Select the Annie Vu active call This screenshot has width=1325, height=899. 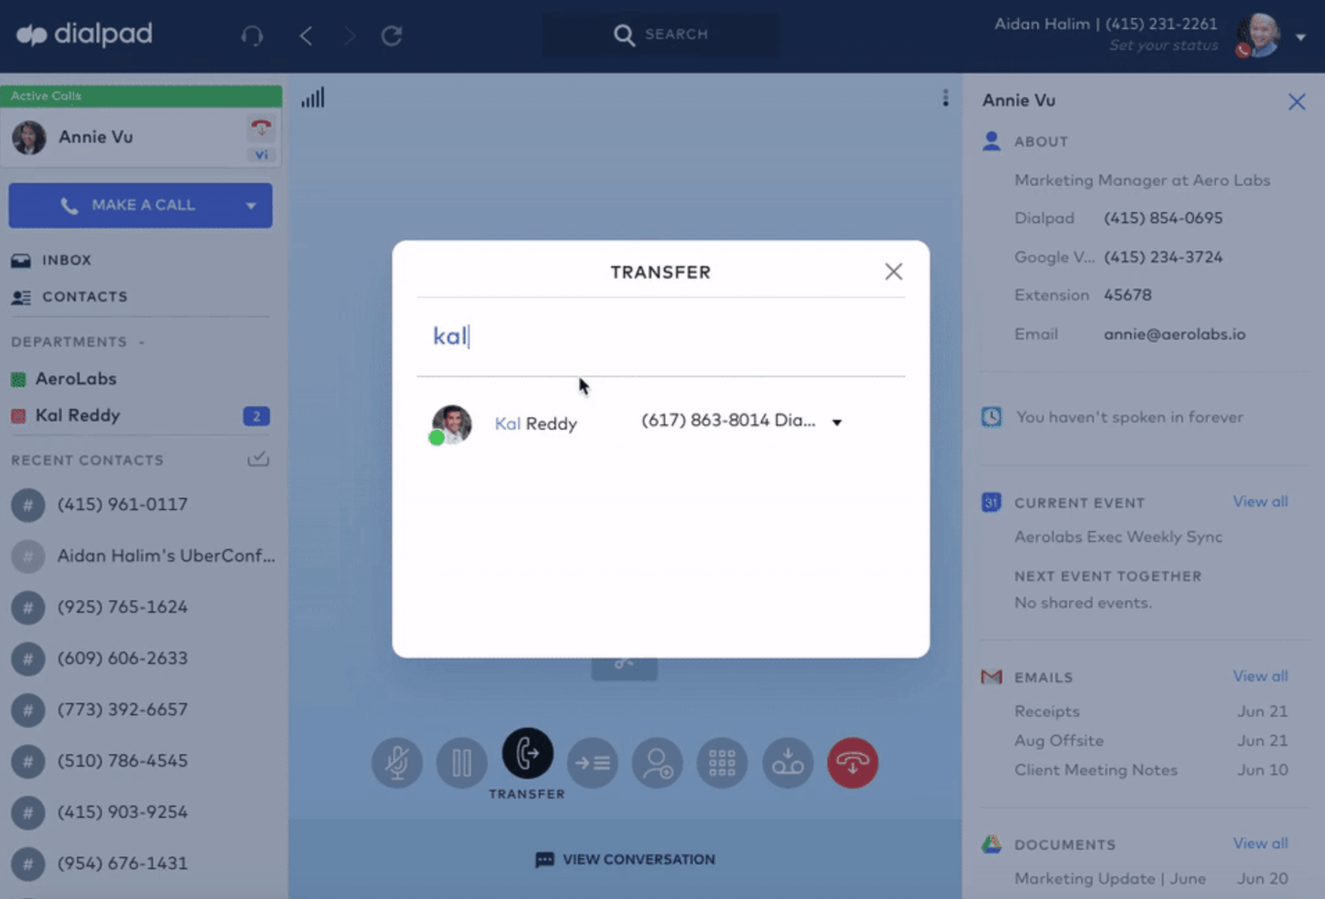(141, 137)
